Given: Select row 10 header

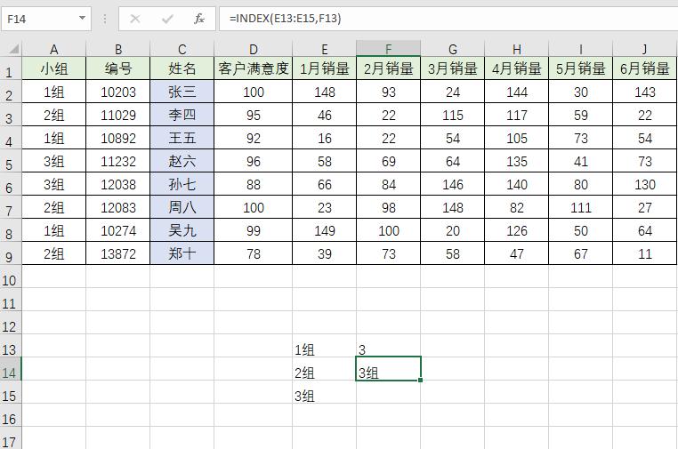Looking at the screenshot, I should tap(11, 277).
